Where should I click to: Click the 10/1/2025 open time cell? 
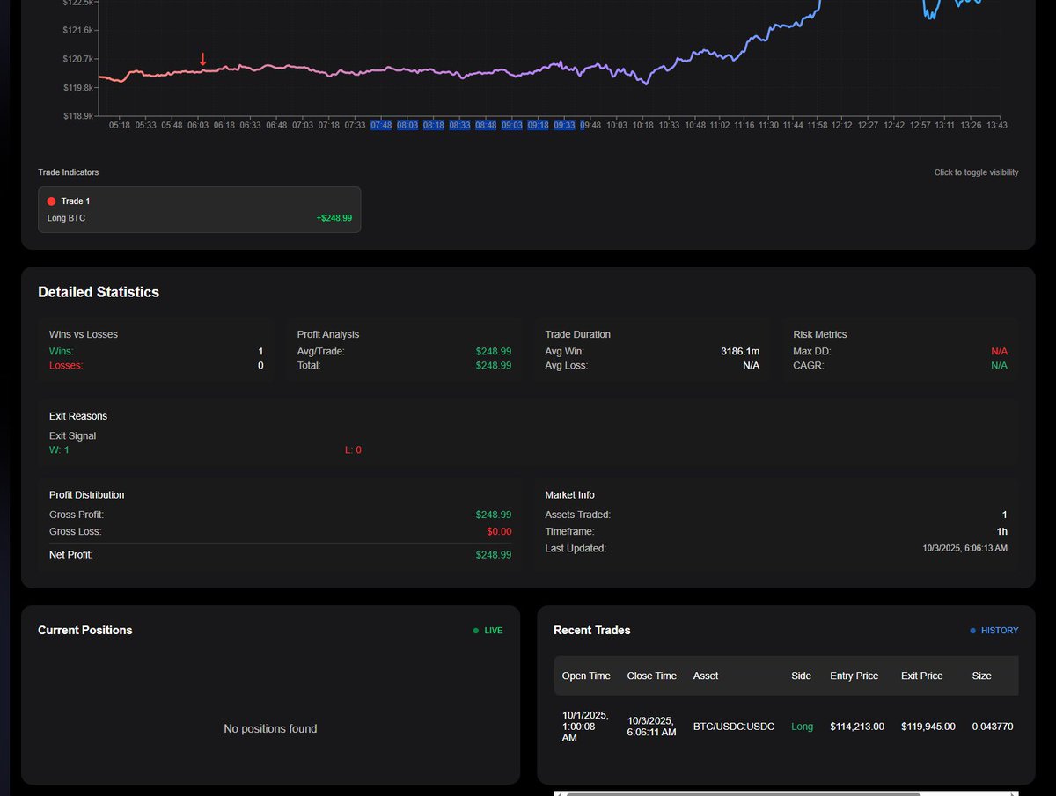586,727
